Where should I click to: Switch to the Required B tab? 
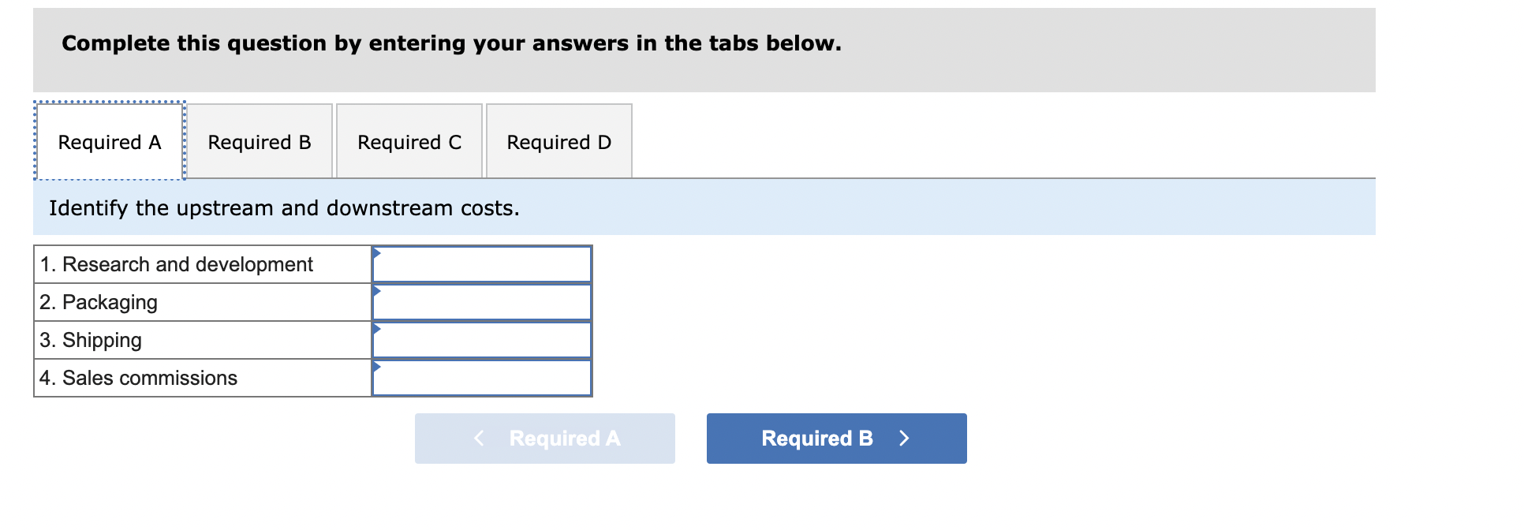(x=259, y=142)
